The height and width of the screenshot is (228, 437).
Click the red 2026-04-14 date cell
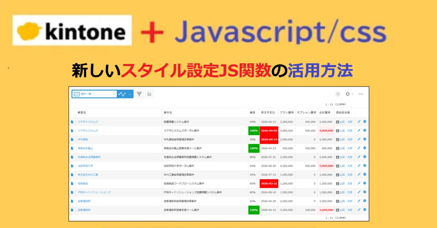click(269, 140)
